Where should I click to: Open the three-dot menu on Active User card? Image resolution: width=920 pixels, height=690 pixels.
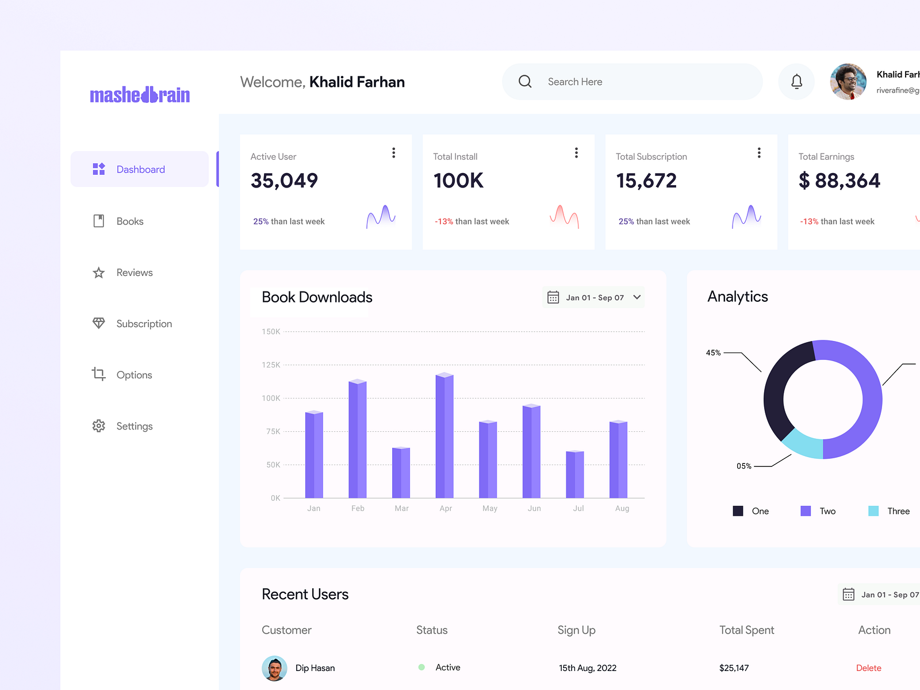(x=394, y=152)
